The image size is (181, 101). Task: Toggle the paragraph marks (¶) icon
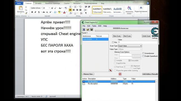(86, 13)
